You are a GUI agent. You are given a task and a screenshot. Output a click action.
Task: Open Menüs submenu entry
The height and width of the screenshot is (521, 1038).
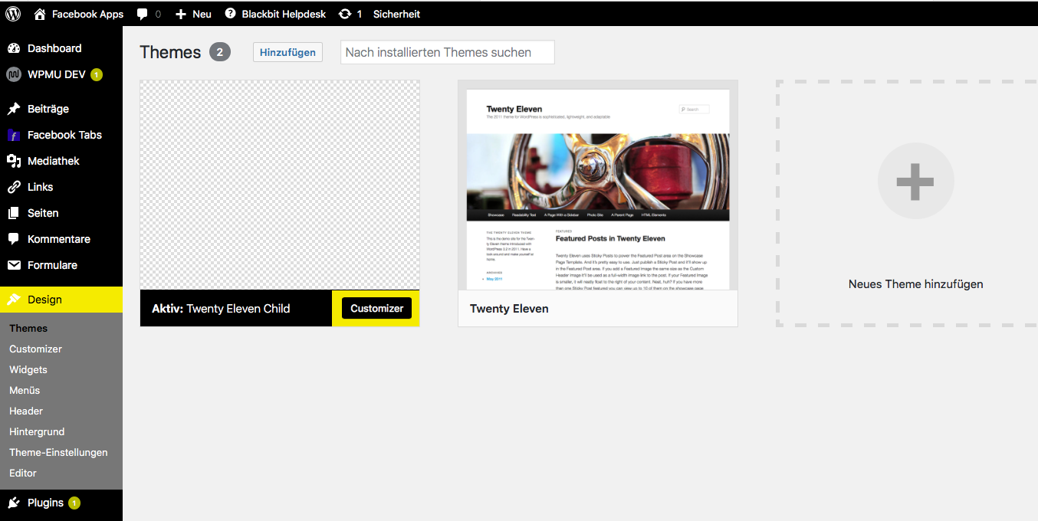[x=25, y=390]
